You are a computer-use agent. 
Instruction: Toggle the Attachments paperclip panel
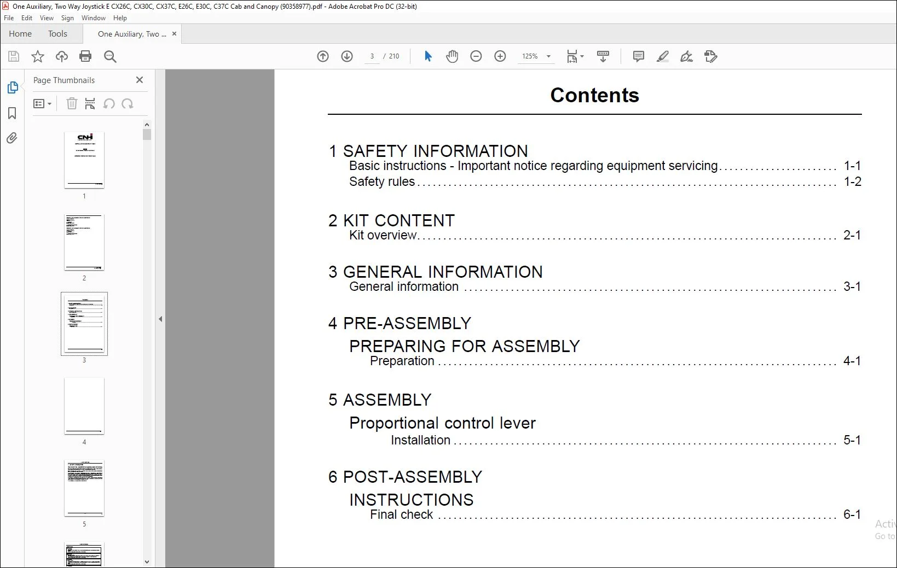pyautogui.click(x=12, y=138)
